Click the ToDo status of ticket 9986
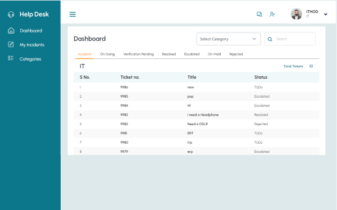Image resolution: width=337 pixels, height=210 pixels. 258,87
